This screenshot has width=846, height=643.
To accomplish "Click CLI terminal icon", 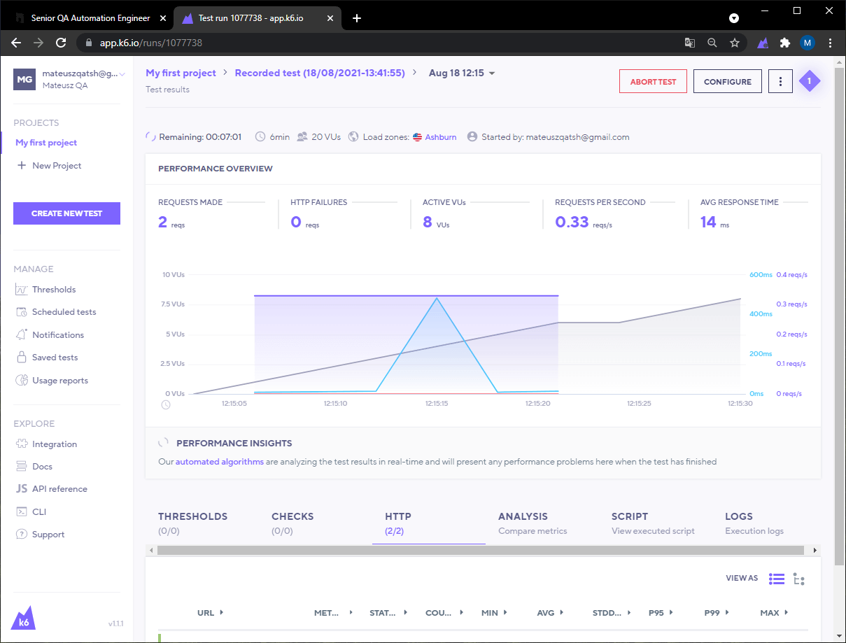I will pyautogui.click(x=21, y=512).
